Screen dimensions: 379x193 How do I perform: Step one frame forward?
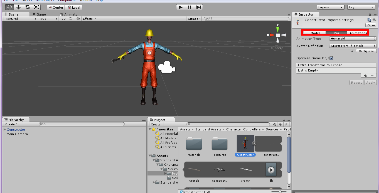click(x=198, y=7)
